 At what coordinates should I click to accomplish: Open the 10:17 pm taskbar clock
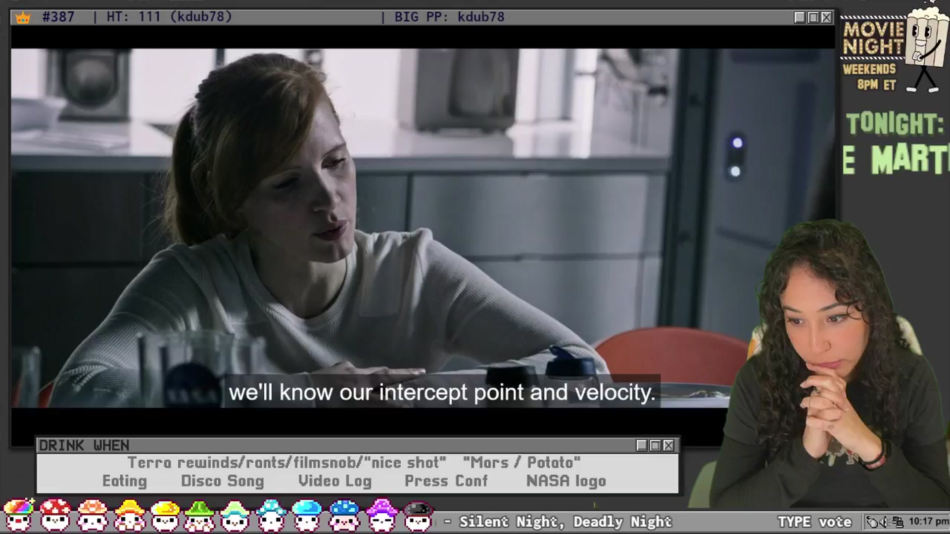pos(928,522)
